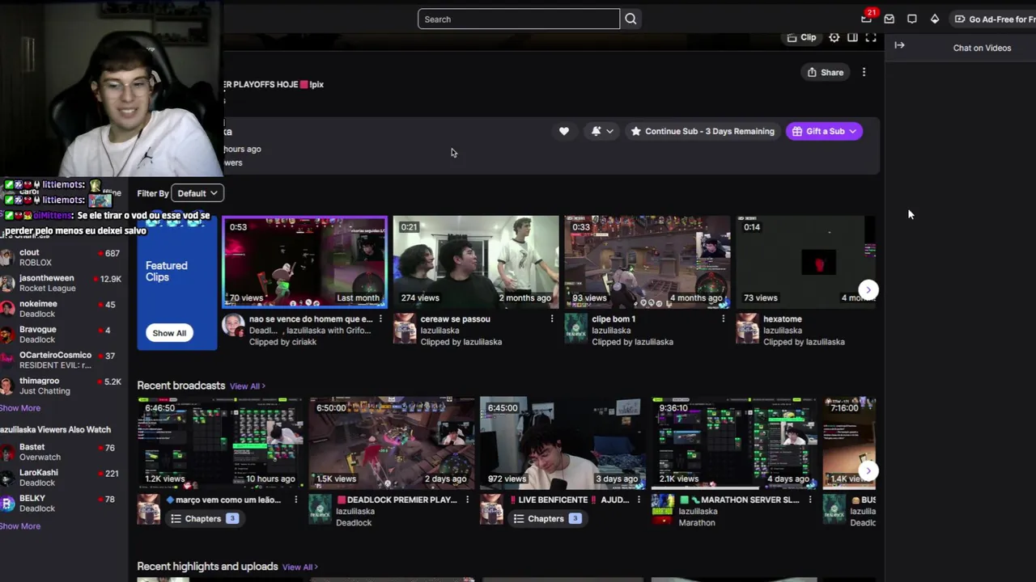The height and width of the screenshot is (582, 1036).
Task: Click View All next to Recent highlights and uploads
Action: 299,567
